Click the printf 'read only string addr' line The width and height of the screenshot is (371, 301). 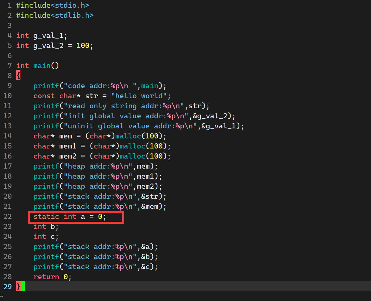point(121,106)
